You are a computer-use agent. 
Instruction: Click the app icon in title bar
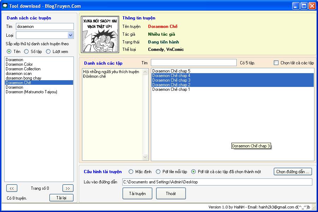(x=5, y=6)
